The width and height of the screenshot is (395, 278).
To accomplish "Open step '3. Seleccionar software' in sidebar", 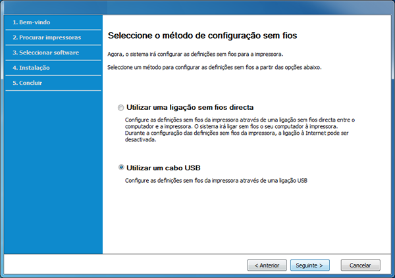I will pyautogui.click(x=46, y=53).
